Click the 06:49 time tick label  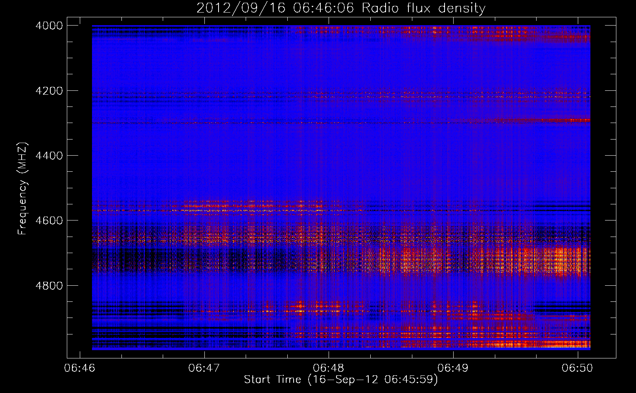453,368
